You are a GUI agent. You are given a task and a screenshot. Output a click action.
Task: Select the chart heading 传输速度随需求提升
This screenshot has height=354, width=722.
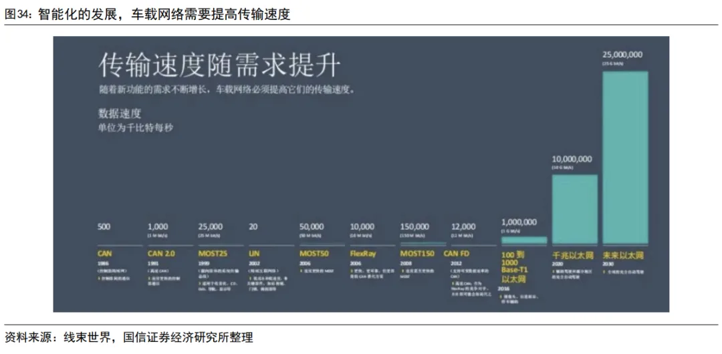click(x=219, y=65)
